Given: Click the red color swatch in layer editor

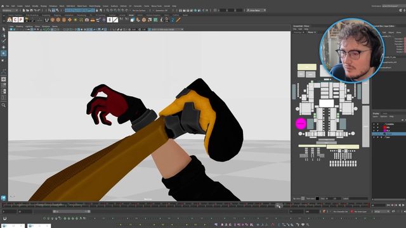Looking at the screenshot, I should [385, 127].
